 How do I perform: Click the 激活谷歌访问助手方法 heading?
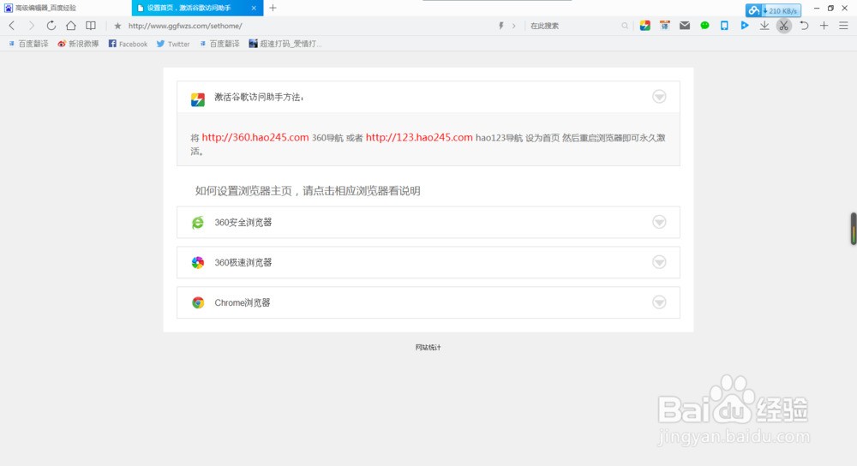coord(259,97)
